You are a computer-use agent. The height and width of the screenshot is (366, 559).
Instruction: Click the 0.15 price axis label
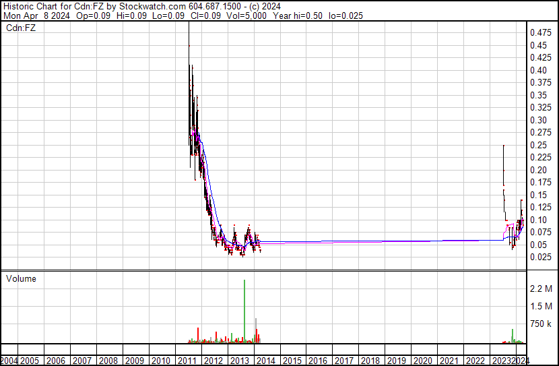538,195
